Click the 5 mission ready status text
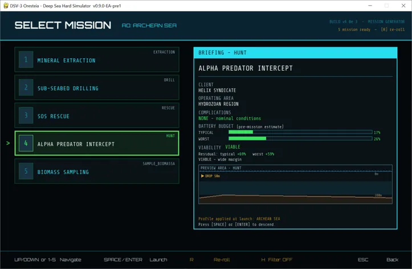The image size is (412, 269). 354,30
